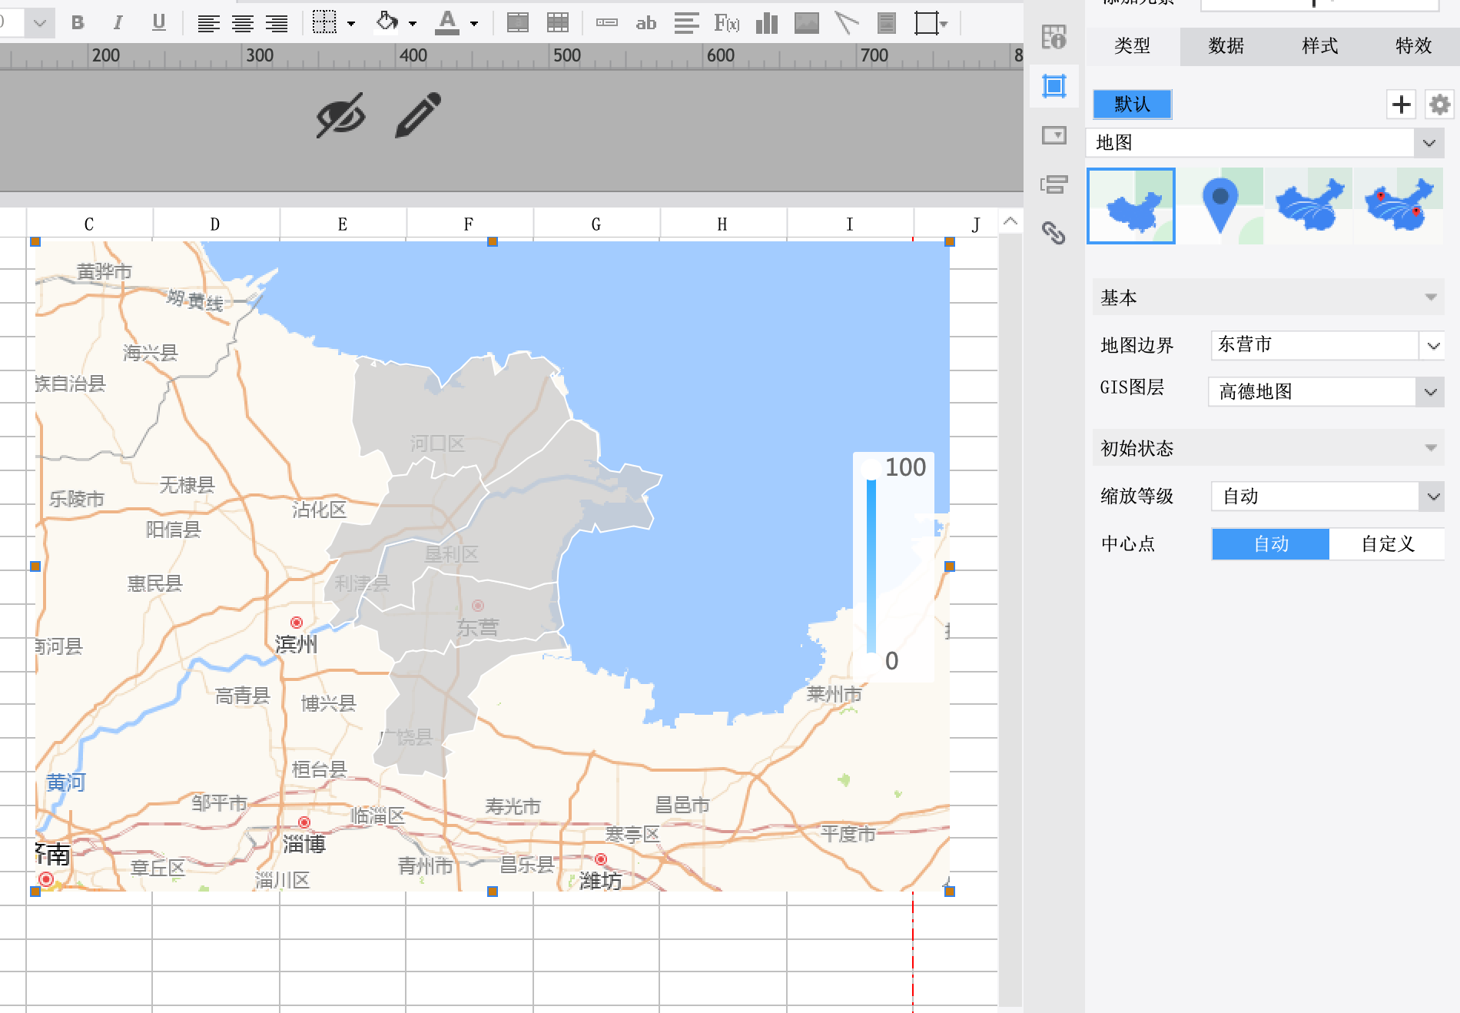Switch to the 样式 tab
The height and width of the screenshot is (1013, 1460).
(x=1320, y=46)
